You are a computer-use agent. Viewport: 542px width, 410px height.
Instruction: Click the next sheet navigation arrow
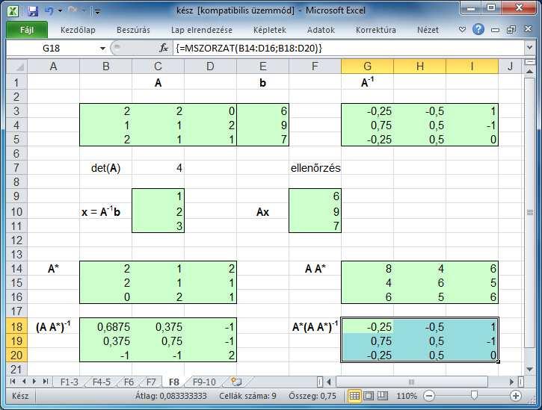[x=34, y=382]
